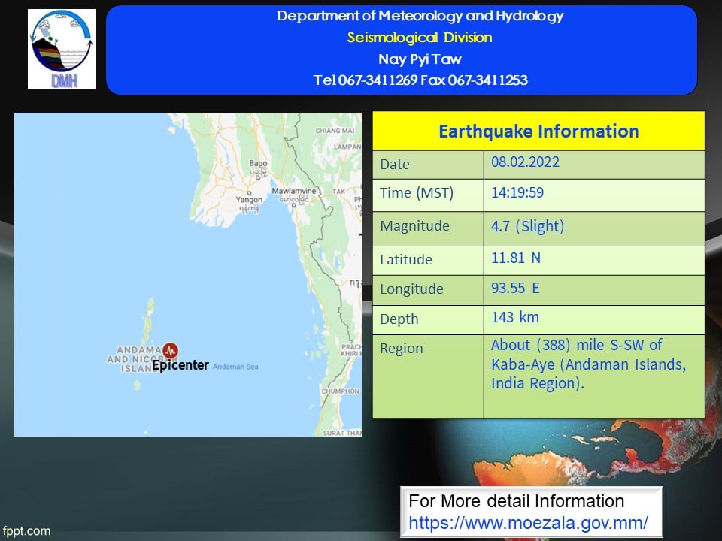Click the Seismological Division yellow heading
The width and height of the screenshot is (722, 541).
coord(420,38)
